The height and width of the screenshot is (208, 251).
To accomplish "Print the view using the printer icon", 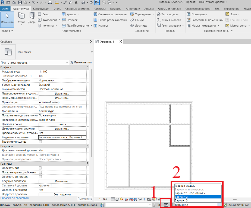I will point(50,2).
